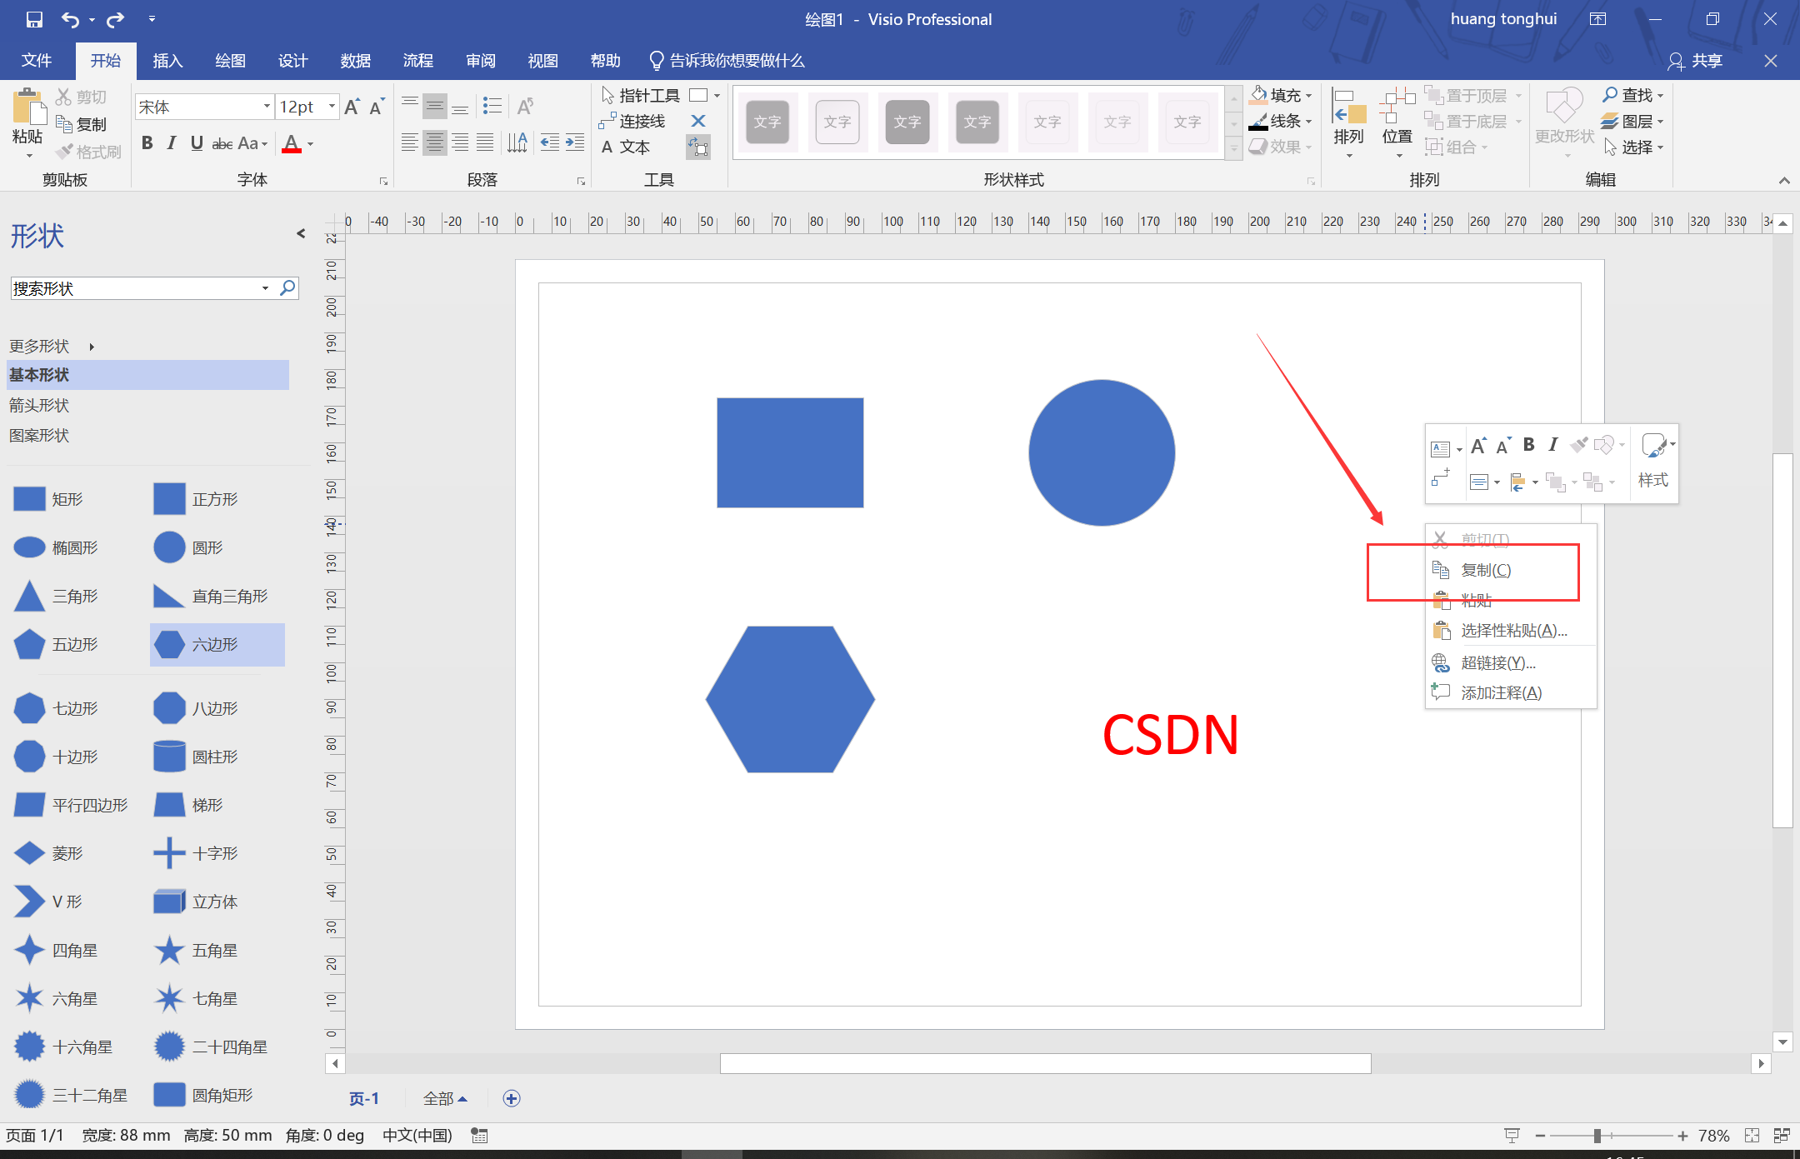1800x1159 pixels.
Task: Choose Copy from the context menu
Action: (1485, 571)
